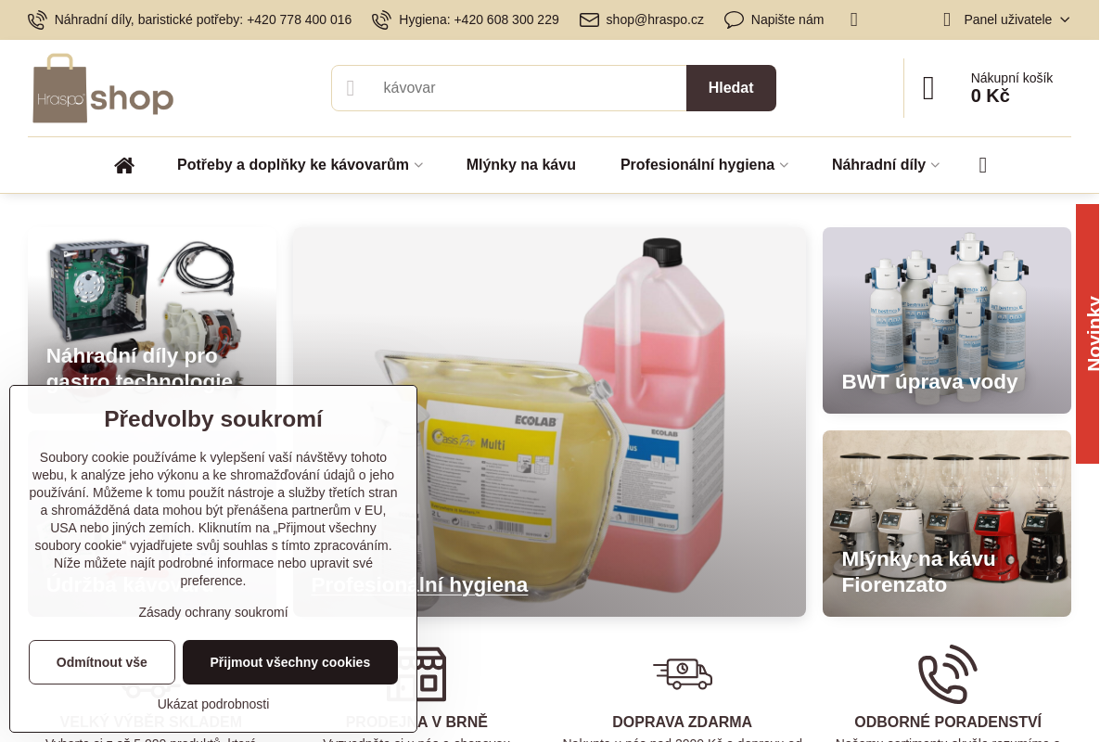Click the DOPRAVA ZDARMA heading
Image resolution: width=1113 pixels, height=742 pixels.
[x=682, y=722]
